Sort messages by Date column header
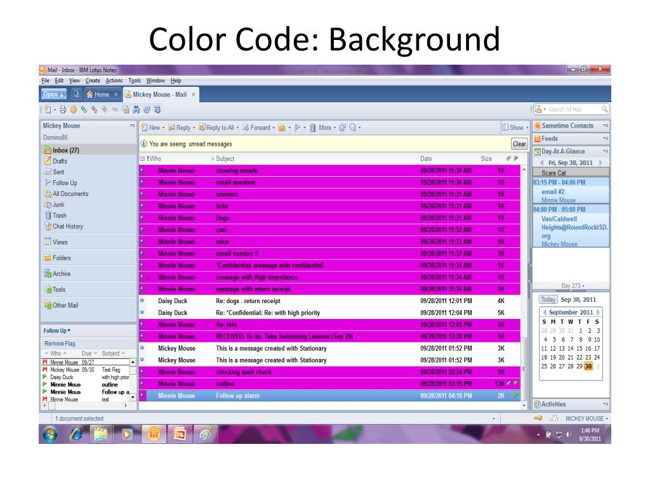650x487 pixels. click(426, 159)
